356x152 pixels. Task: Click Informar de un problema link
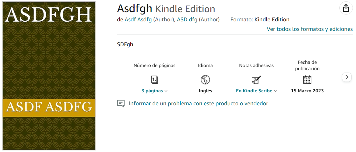(199, 103)
